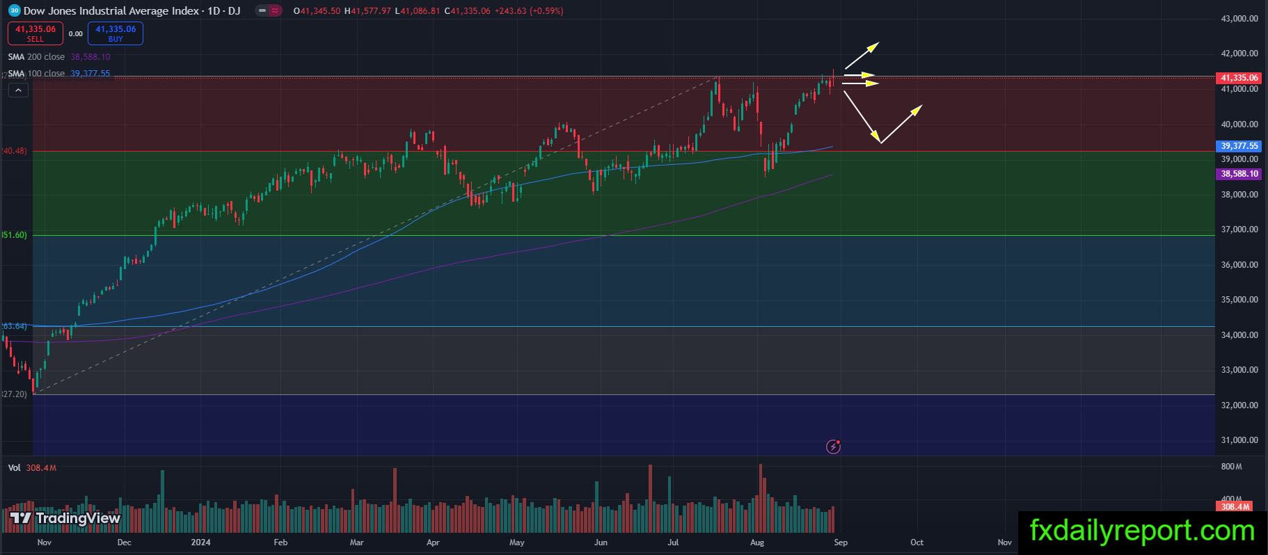Viewport: 1268px width, 555px height.
Task: Click the purple 38,588.10 SMA price label
Action: pyautogui.click(x=1238, y=174)
